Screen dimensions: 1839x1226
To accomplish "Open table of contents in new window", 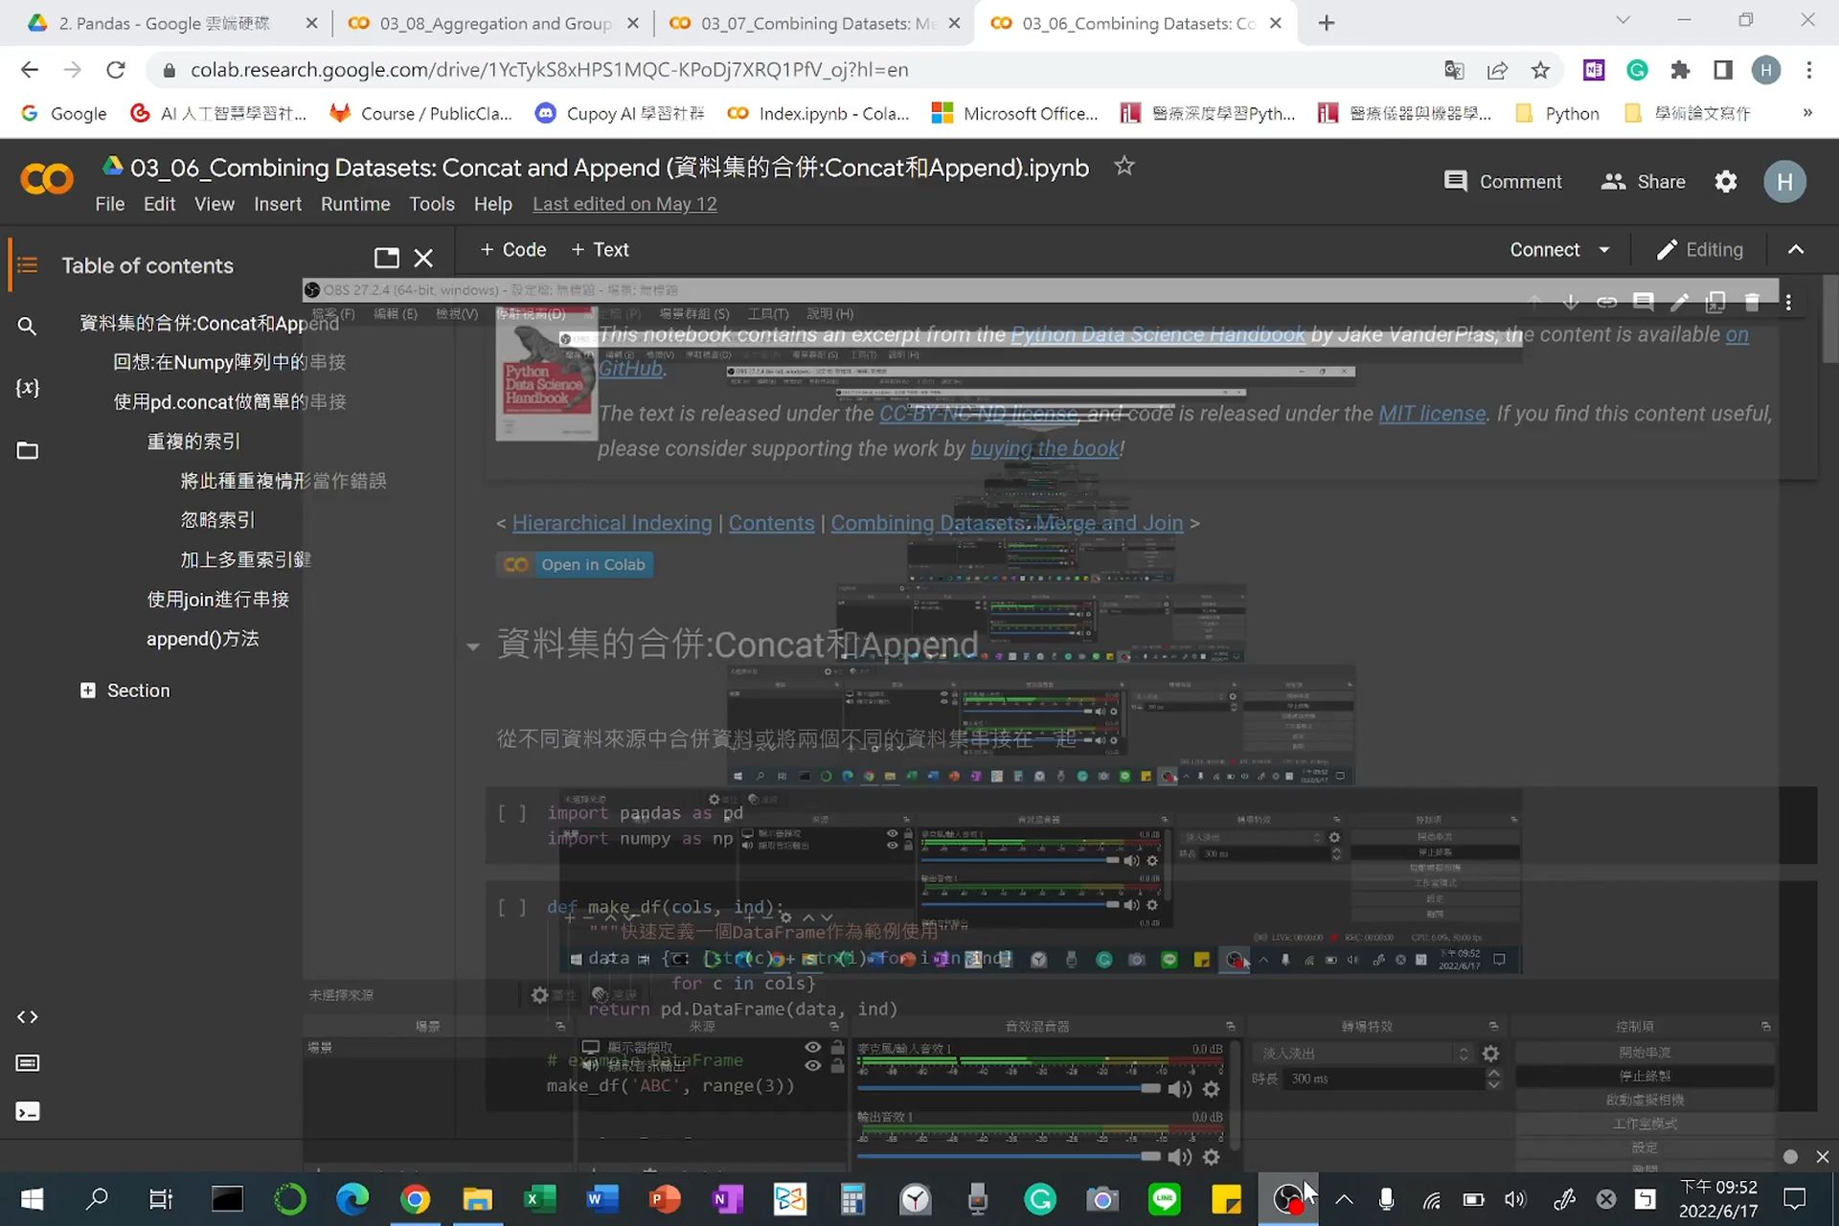I will click(386, 258).
